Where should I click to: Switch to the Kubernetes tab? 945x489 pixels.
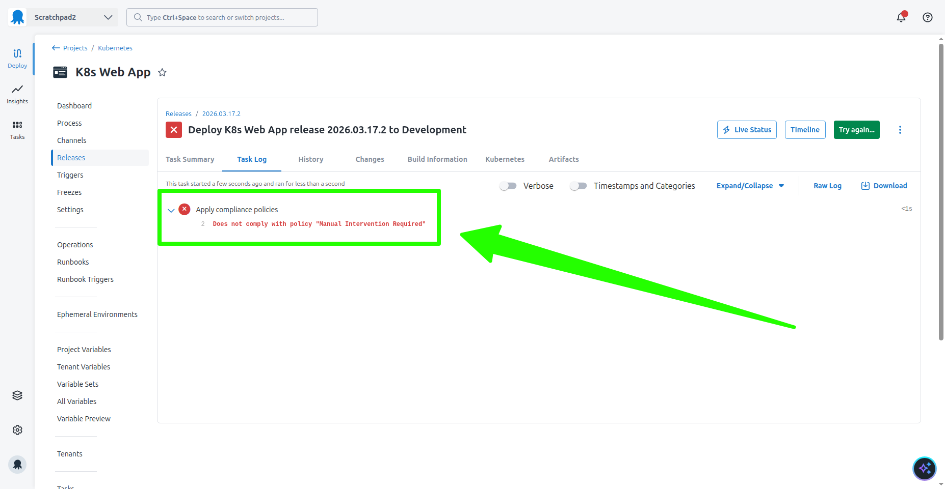[505, 159]
